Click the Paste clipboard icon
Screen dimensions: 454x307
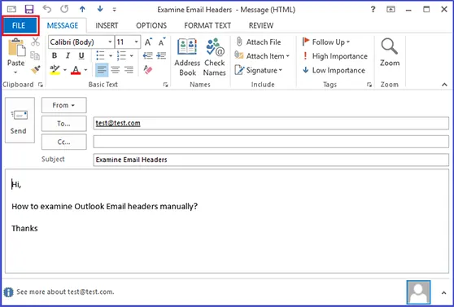point(16,47)
